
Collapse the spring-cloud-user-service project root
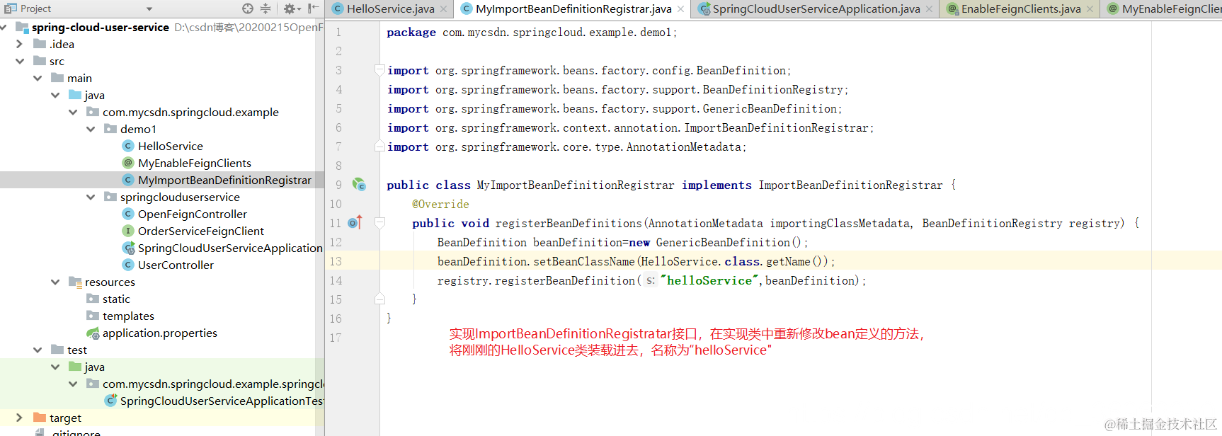click(x=4, y=27)
